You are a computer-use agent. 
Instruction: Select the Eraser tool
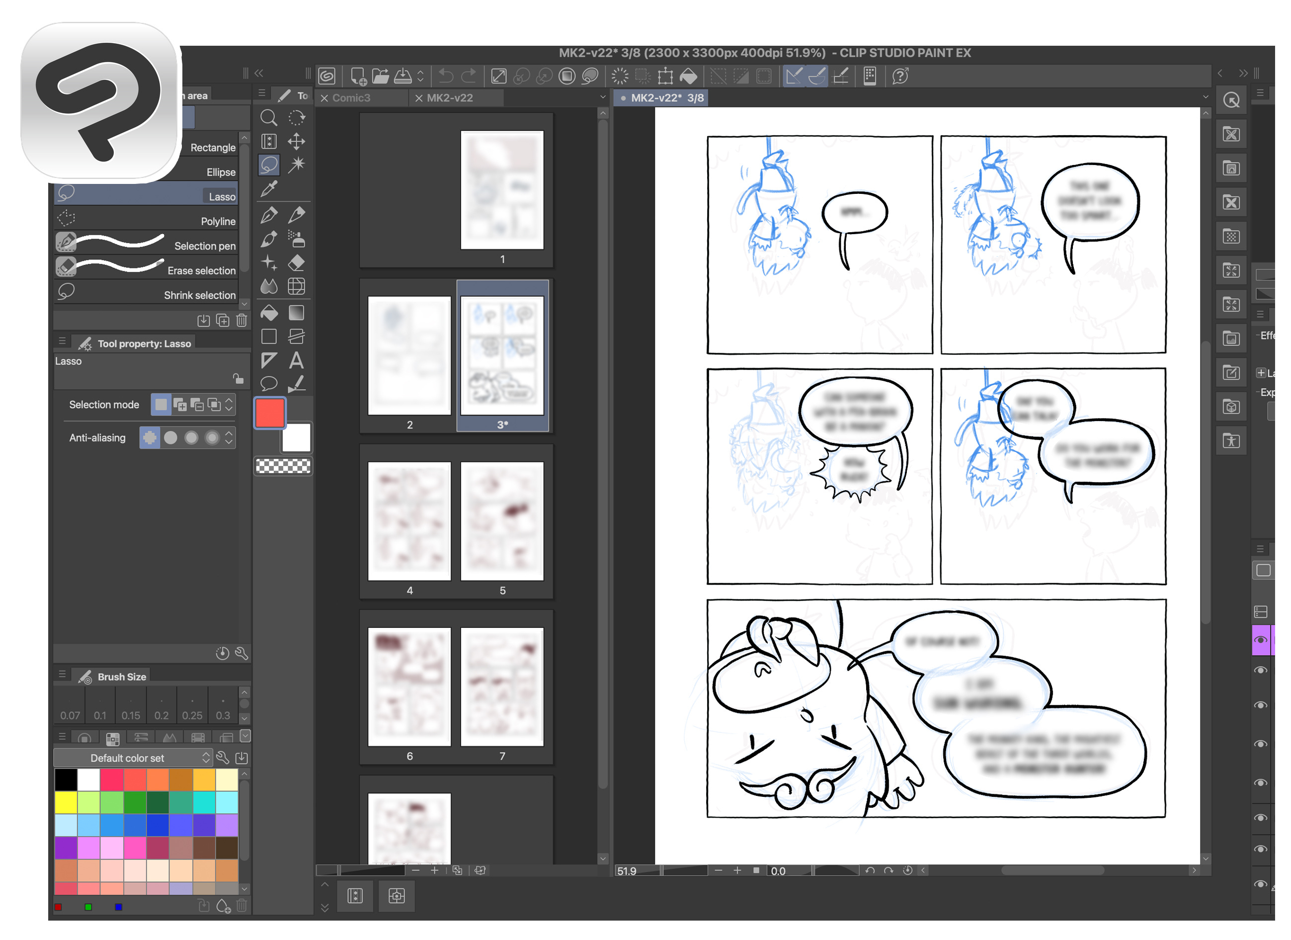click(296, 263)
